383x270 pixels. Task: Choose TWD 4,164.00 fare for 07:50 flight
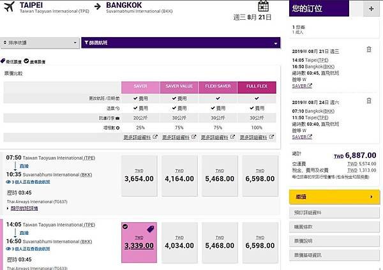[x=179, y=176]
